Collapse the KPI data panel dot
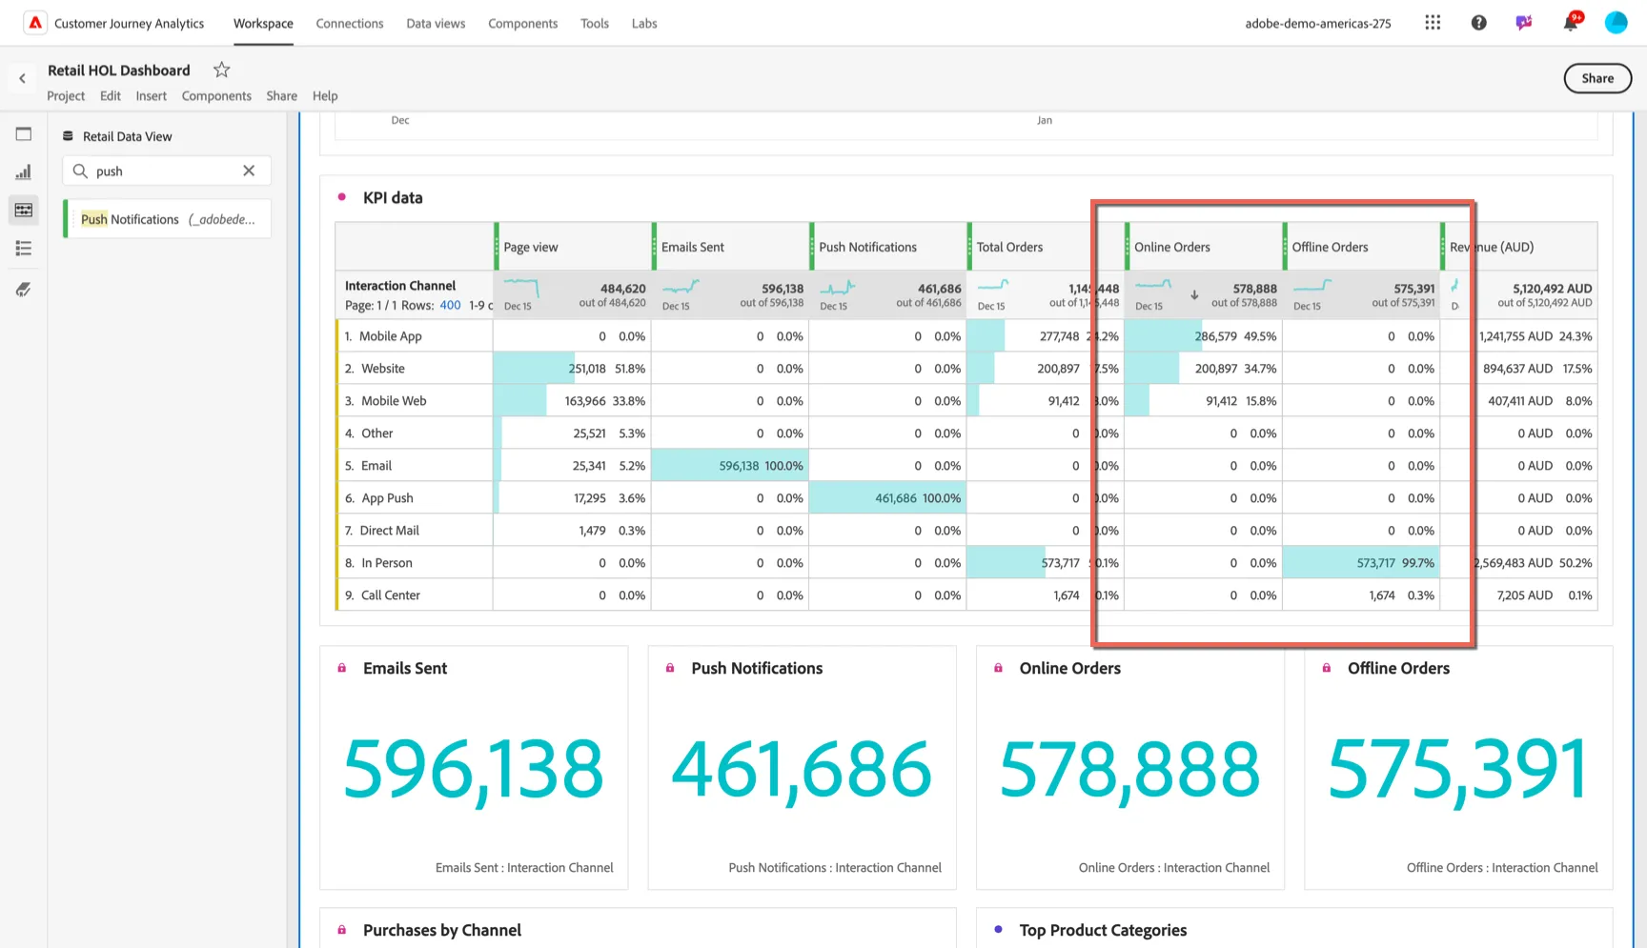 coord(341,197)
